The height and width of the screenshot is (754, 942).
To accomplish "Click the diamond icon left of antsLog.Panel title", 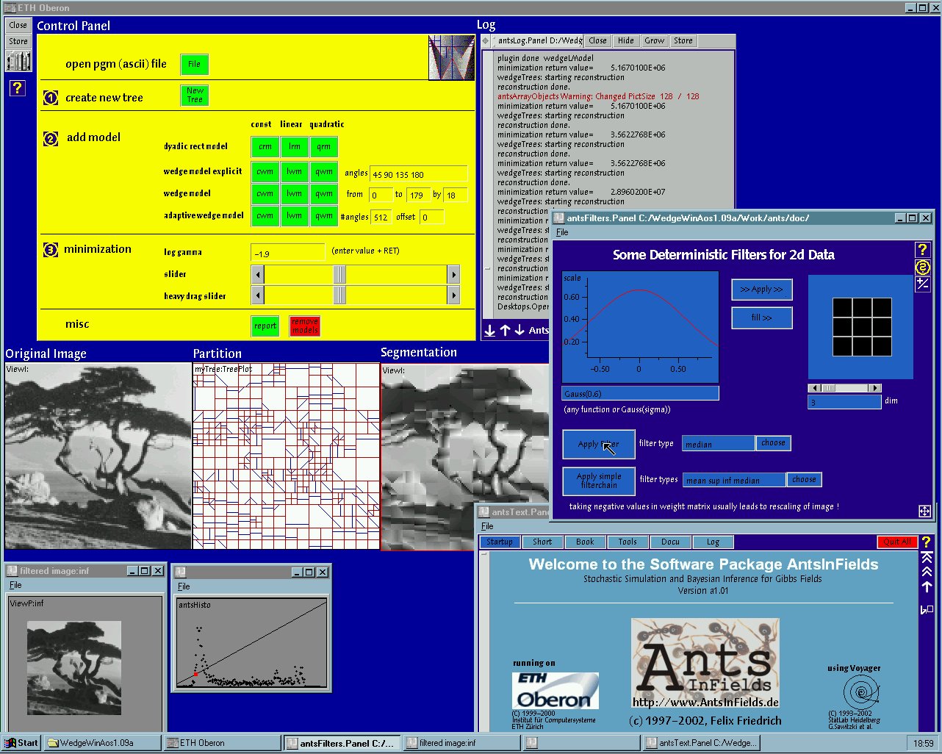I will pyautogui.click(x=486, y=41).
